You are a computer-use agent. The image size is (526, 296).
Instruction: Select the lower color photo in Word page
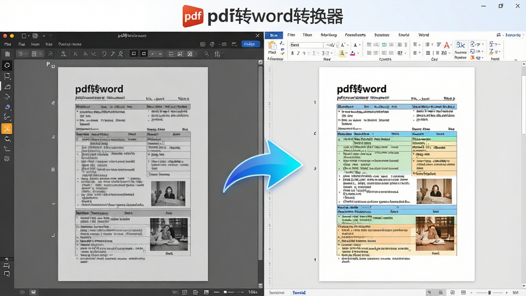click(435, 234)
